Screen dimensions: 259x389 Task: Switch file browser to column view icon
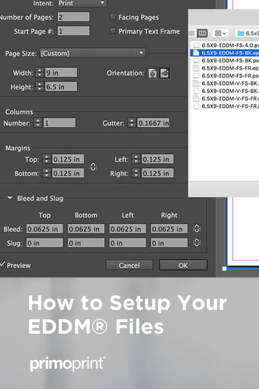202,33
